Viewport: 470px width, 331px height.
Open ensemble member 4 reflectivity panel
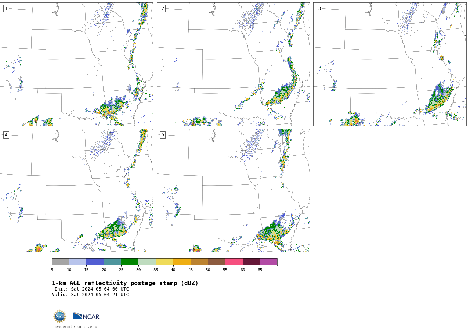pos(77,190)
